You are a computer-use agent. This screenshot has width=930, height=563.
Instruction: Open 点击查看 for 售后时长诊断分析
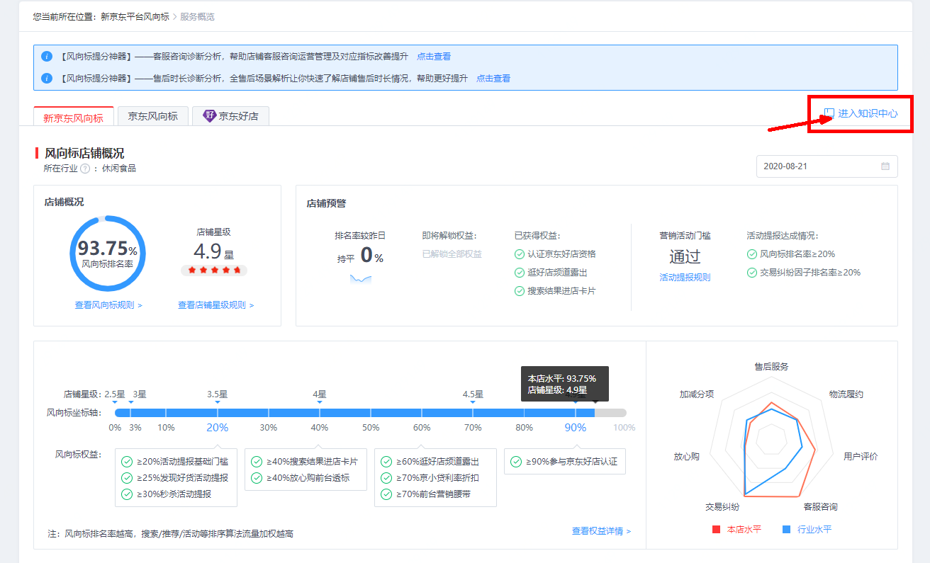tap(493, 79)
